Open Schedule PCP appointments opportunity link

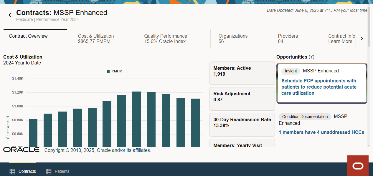coord(319,87)
